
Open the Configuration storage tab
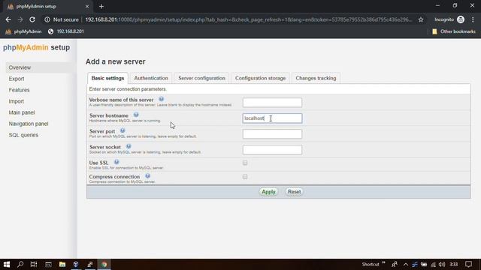pos(260,78)
